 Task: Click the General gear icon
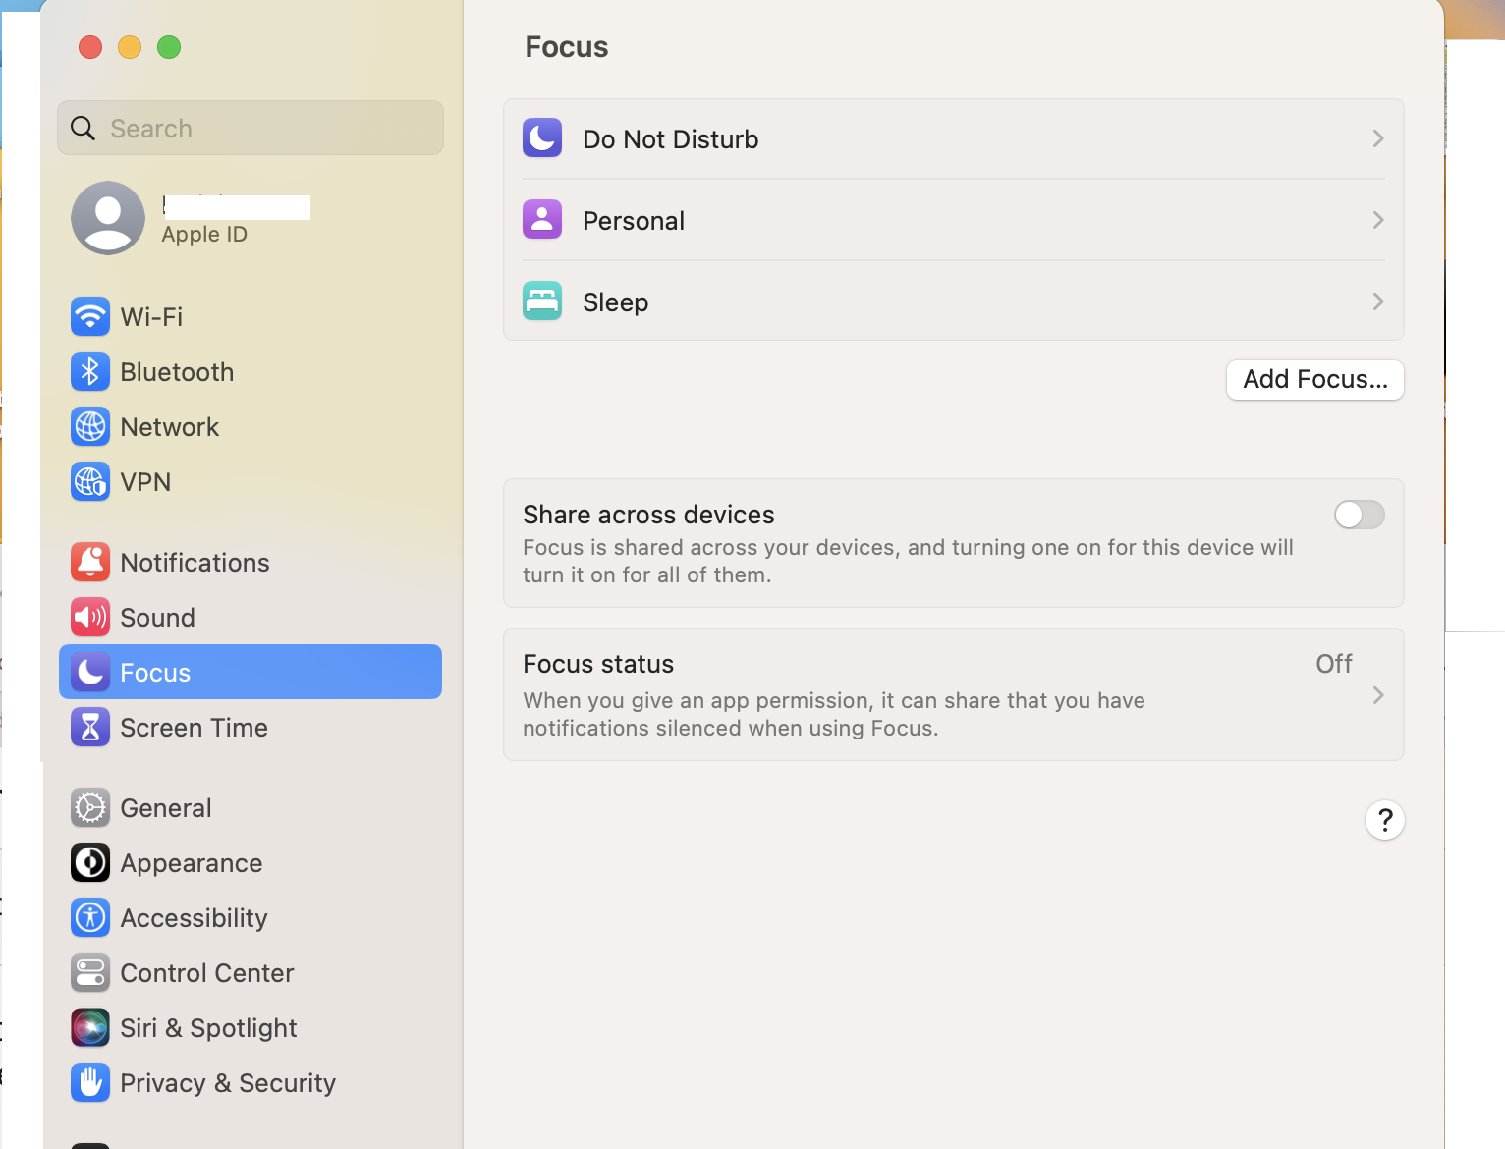[90, 807]
